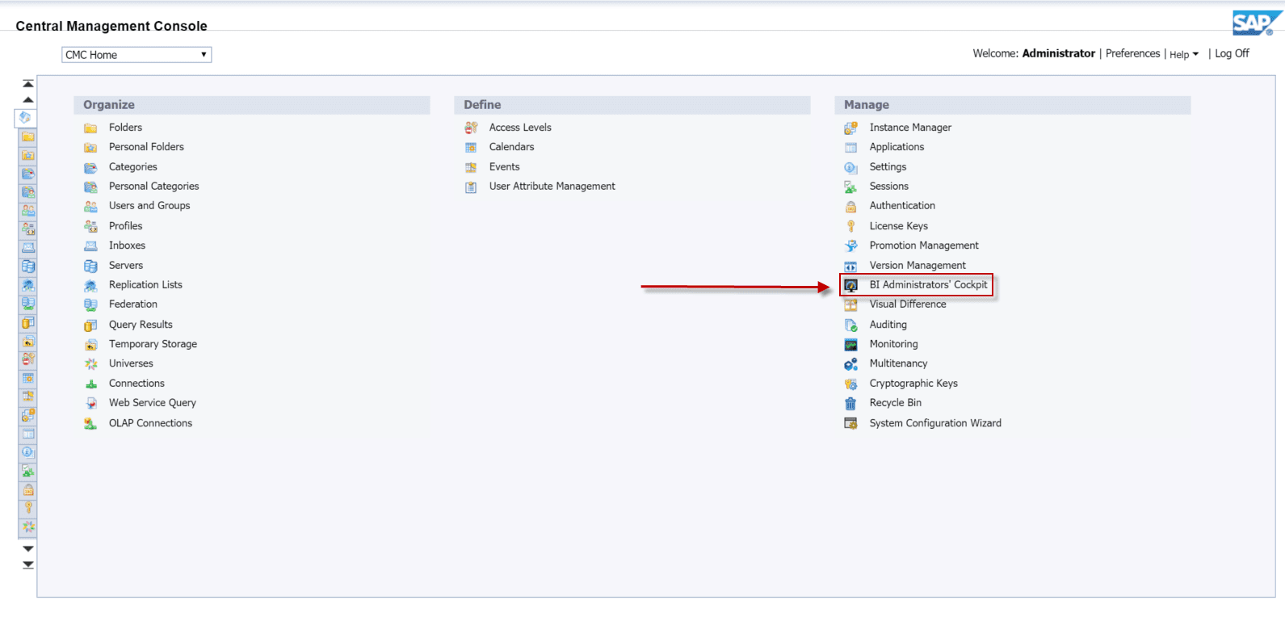
Task: Open Personal Categories via sidebar icon
Action: coord(28,192)
